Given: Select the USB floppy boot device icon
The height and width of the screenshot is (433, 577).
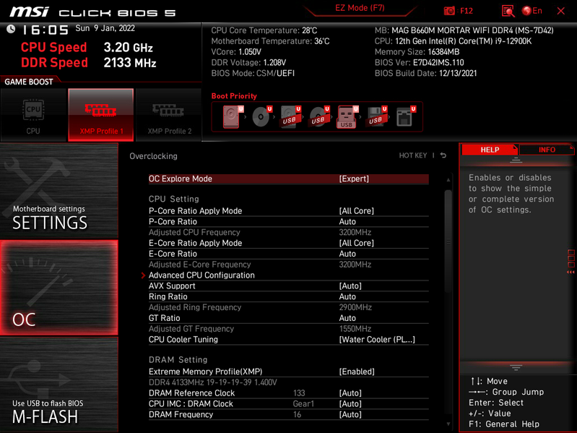Looking at the screenshot, I should point(376,117).
